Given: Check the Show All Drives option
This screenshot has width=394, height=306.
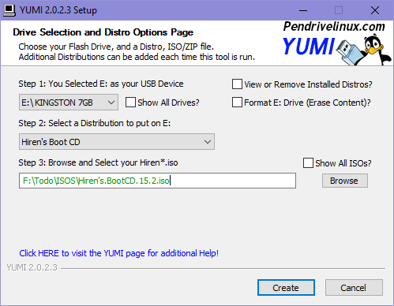Looking at the screenshot, I should pos(130,103).
